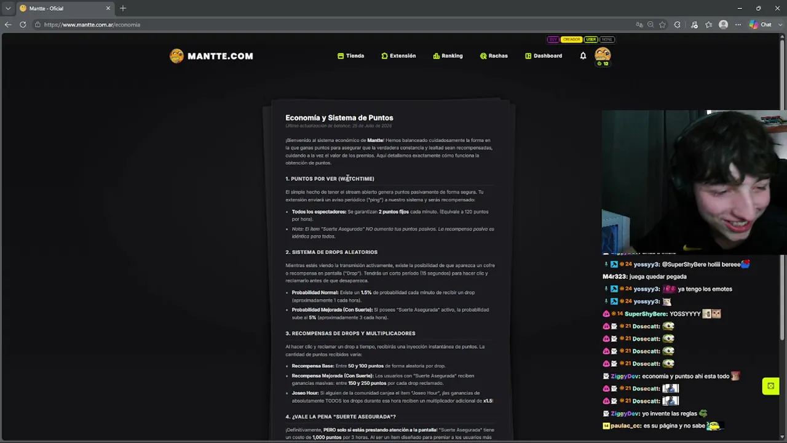Viewport: 787px width, 443px height.
Task: Select the CREADOR role badge
Action: click(571, 39)
